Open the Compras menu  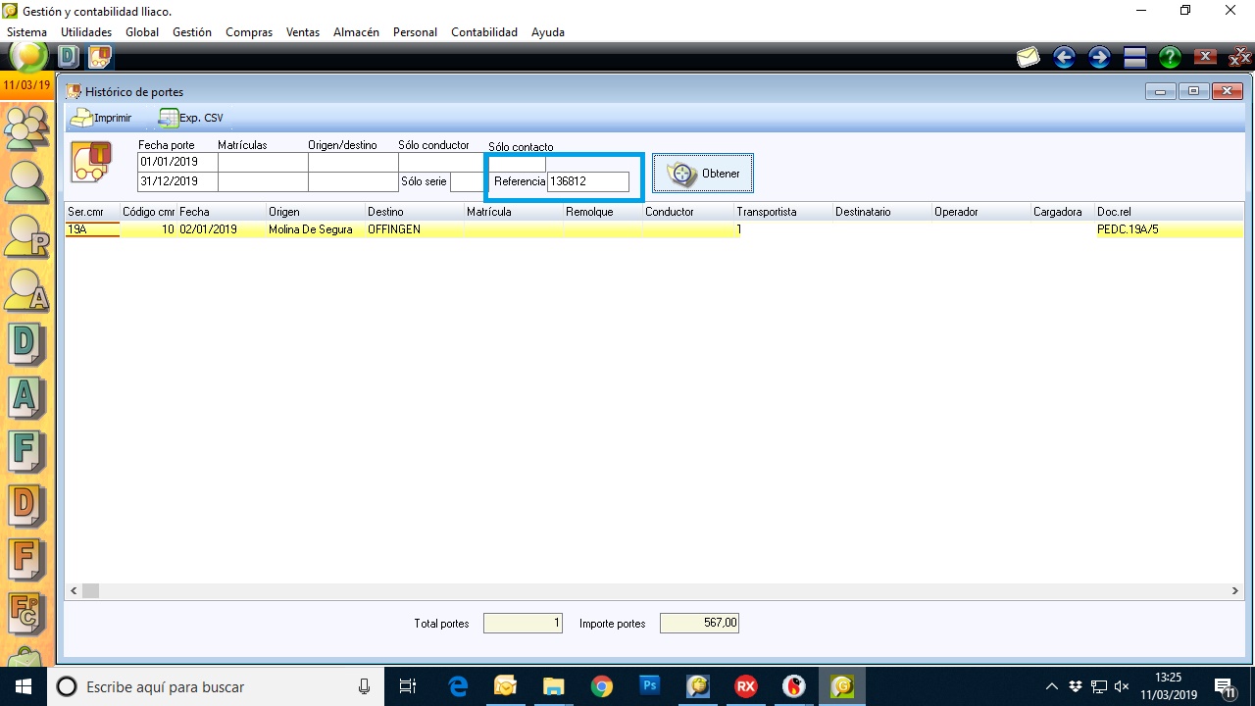coord(249,32)
